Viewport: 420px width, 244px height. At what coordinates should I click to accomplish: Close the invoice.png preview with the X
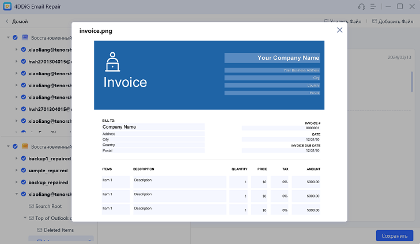[x=339, y=30]
